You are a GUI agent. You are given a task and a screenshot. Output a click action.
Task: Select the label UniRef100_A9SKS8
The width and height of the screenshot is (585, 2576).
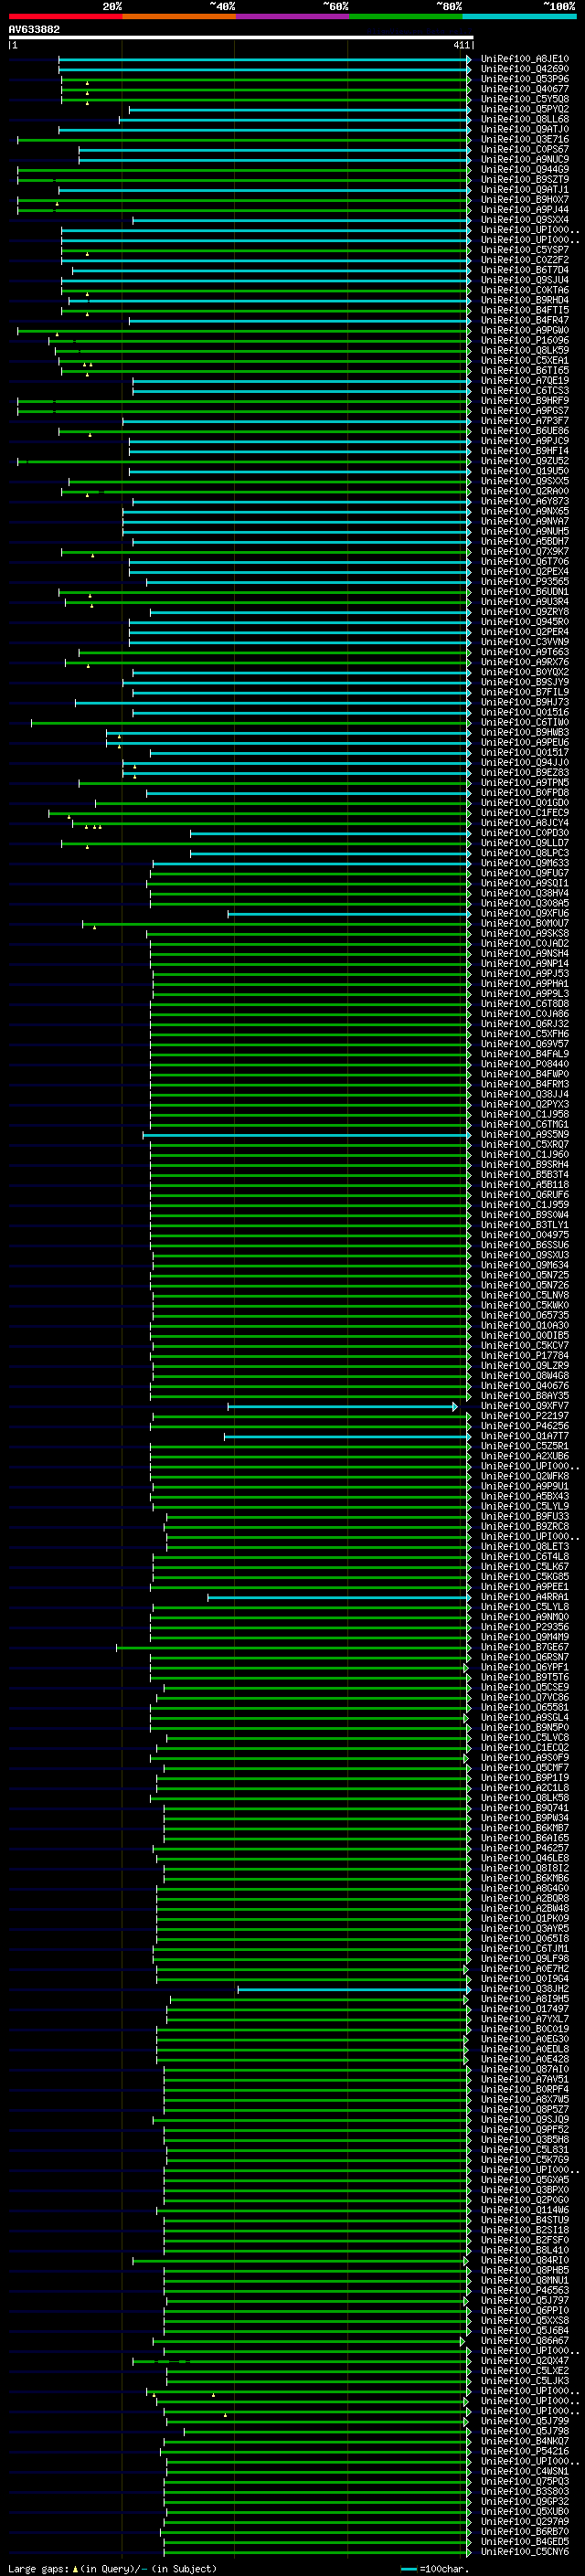525,933
